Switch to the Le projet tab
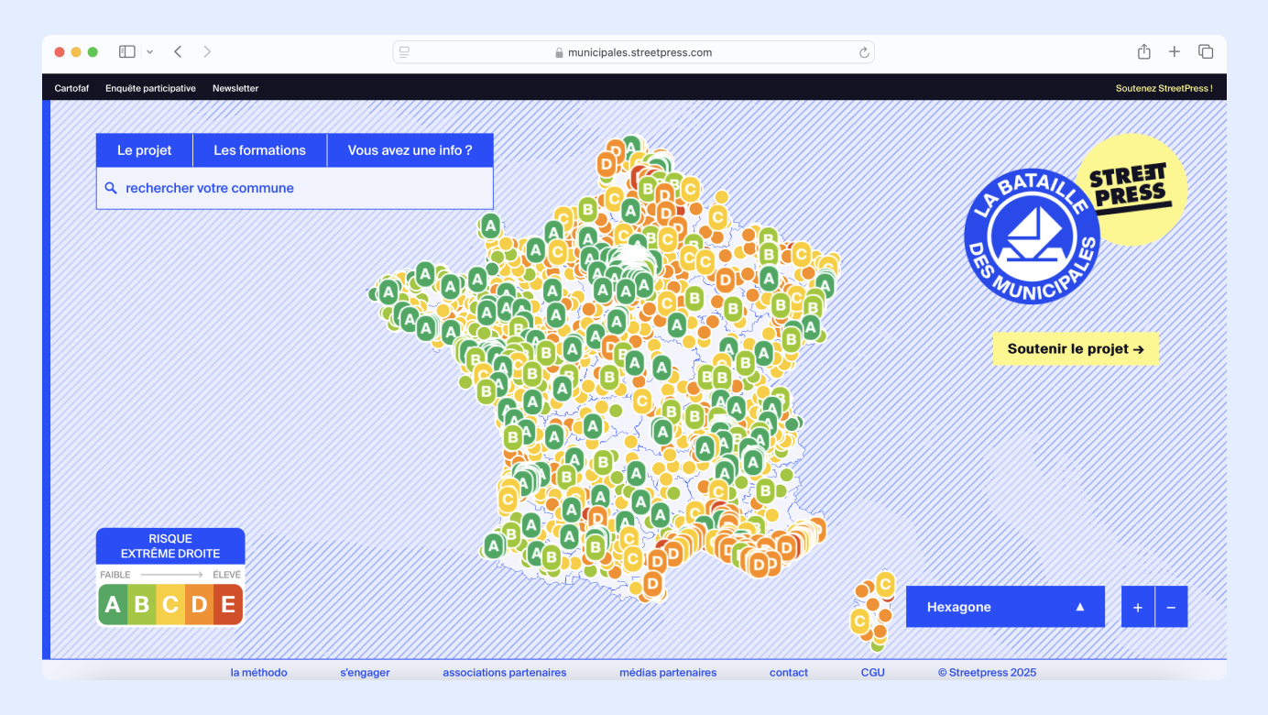 click(x=145, y=150)
